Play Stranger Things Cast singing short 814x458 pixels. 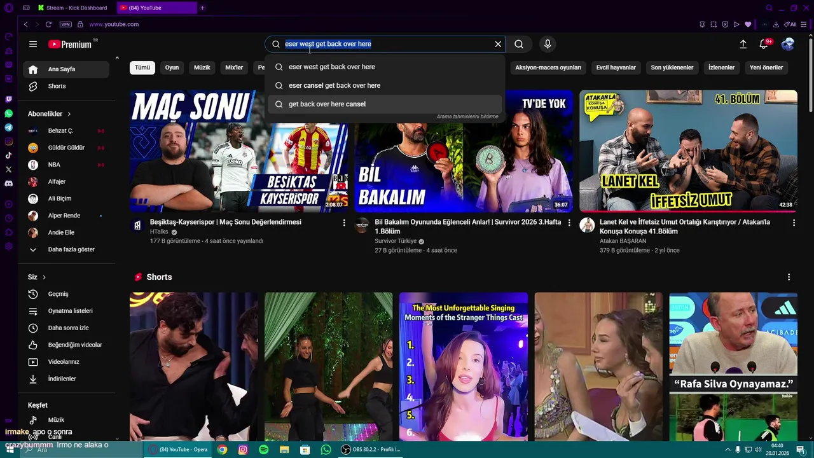(x=464, y=366)
